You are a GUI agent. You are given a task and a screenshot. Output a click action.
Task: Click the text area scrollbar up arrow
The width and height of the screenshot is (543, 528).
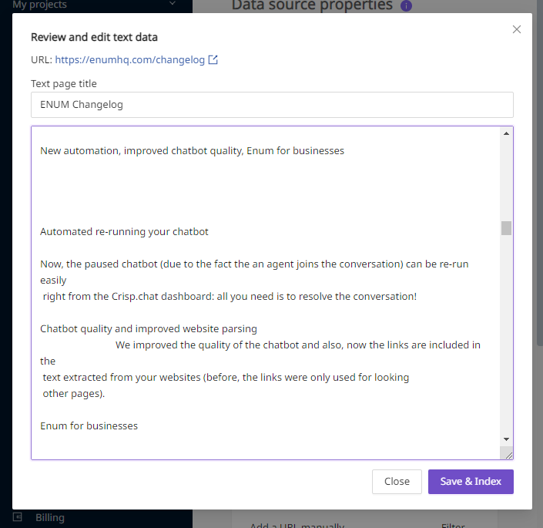[506, 133]
